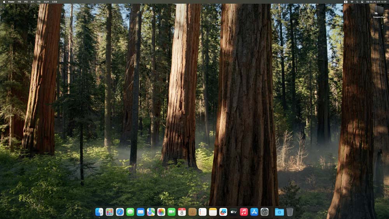
Task: Open the Photos app in the Dock
Action: click(161, 212)
